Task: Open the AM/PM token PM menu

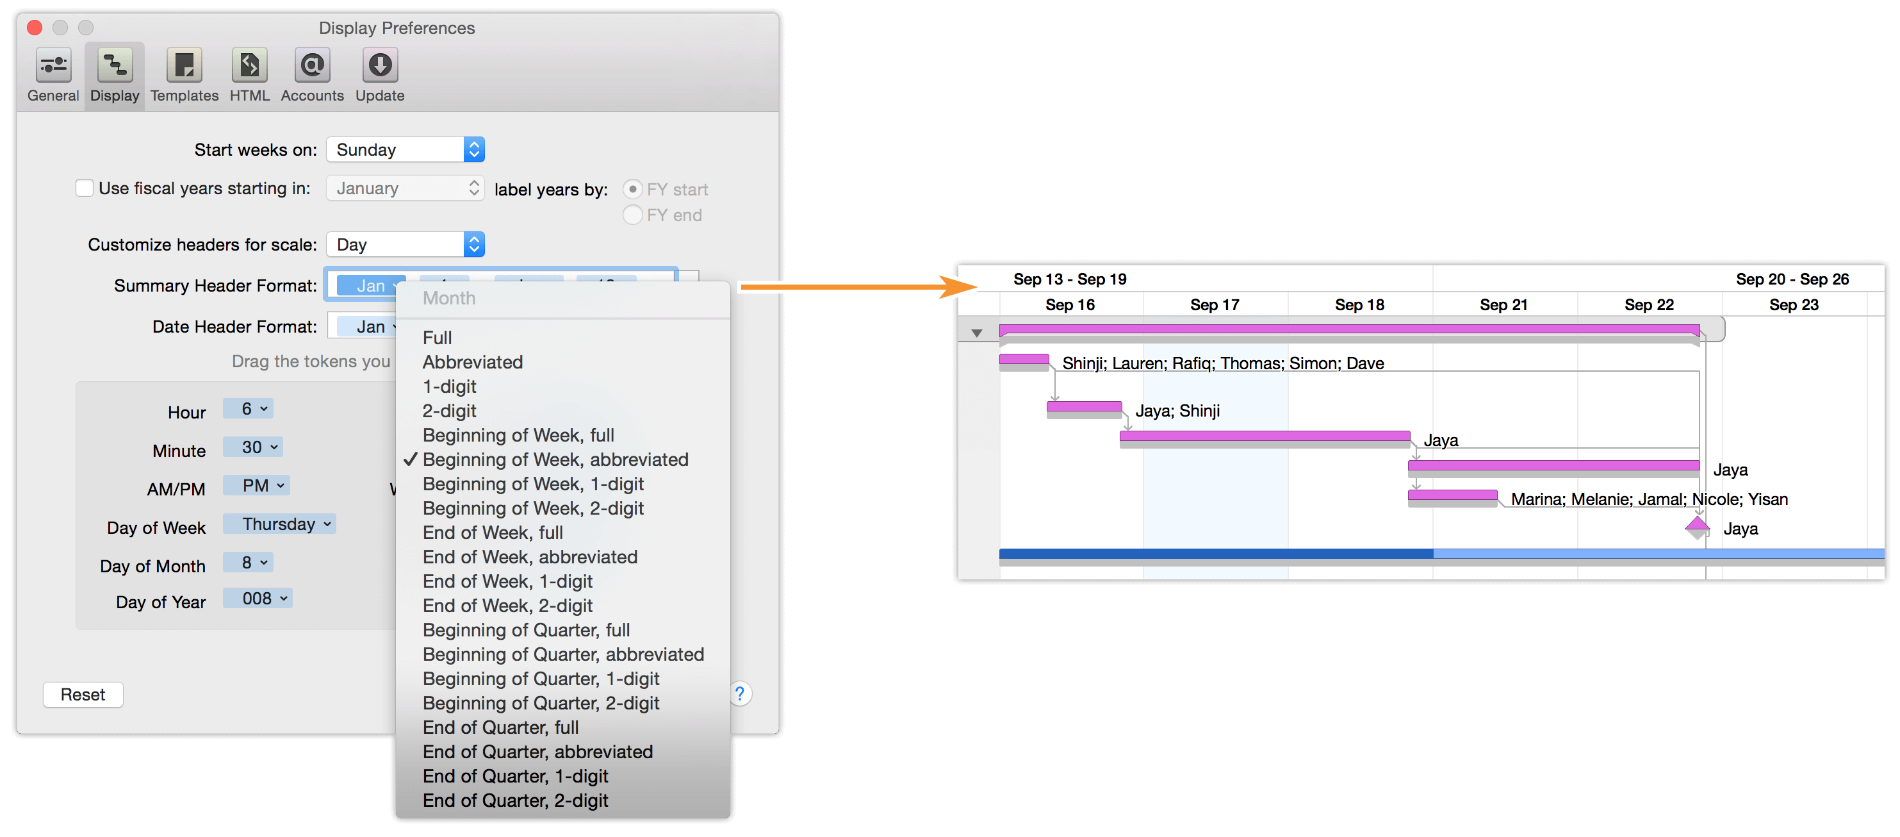Action: coord(257,486)
